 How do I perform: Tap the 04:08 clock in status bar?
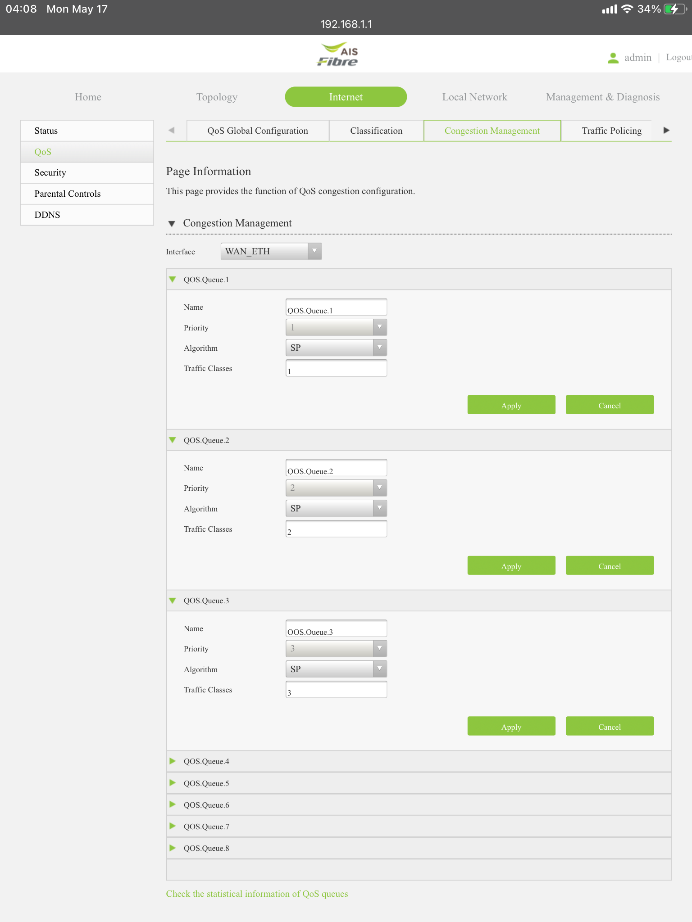[21, 9]
